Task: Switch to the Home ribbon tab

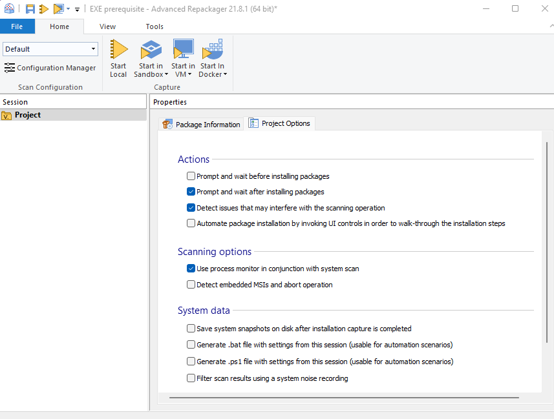Action: [59, 26]
